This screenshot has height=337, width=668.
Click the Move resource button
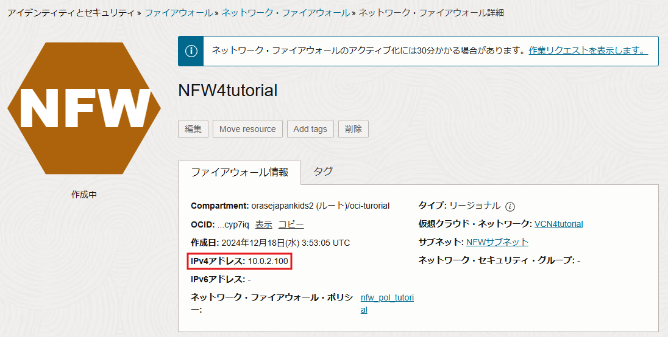[247, 129]
